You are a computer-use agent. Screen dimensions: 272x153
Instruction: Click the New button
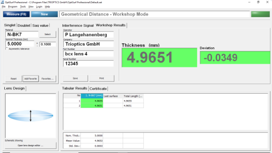pos(45,14)
